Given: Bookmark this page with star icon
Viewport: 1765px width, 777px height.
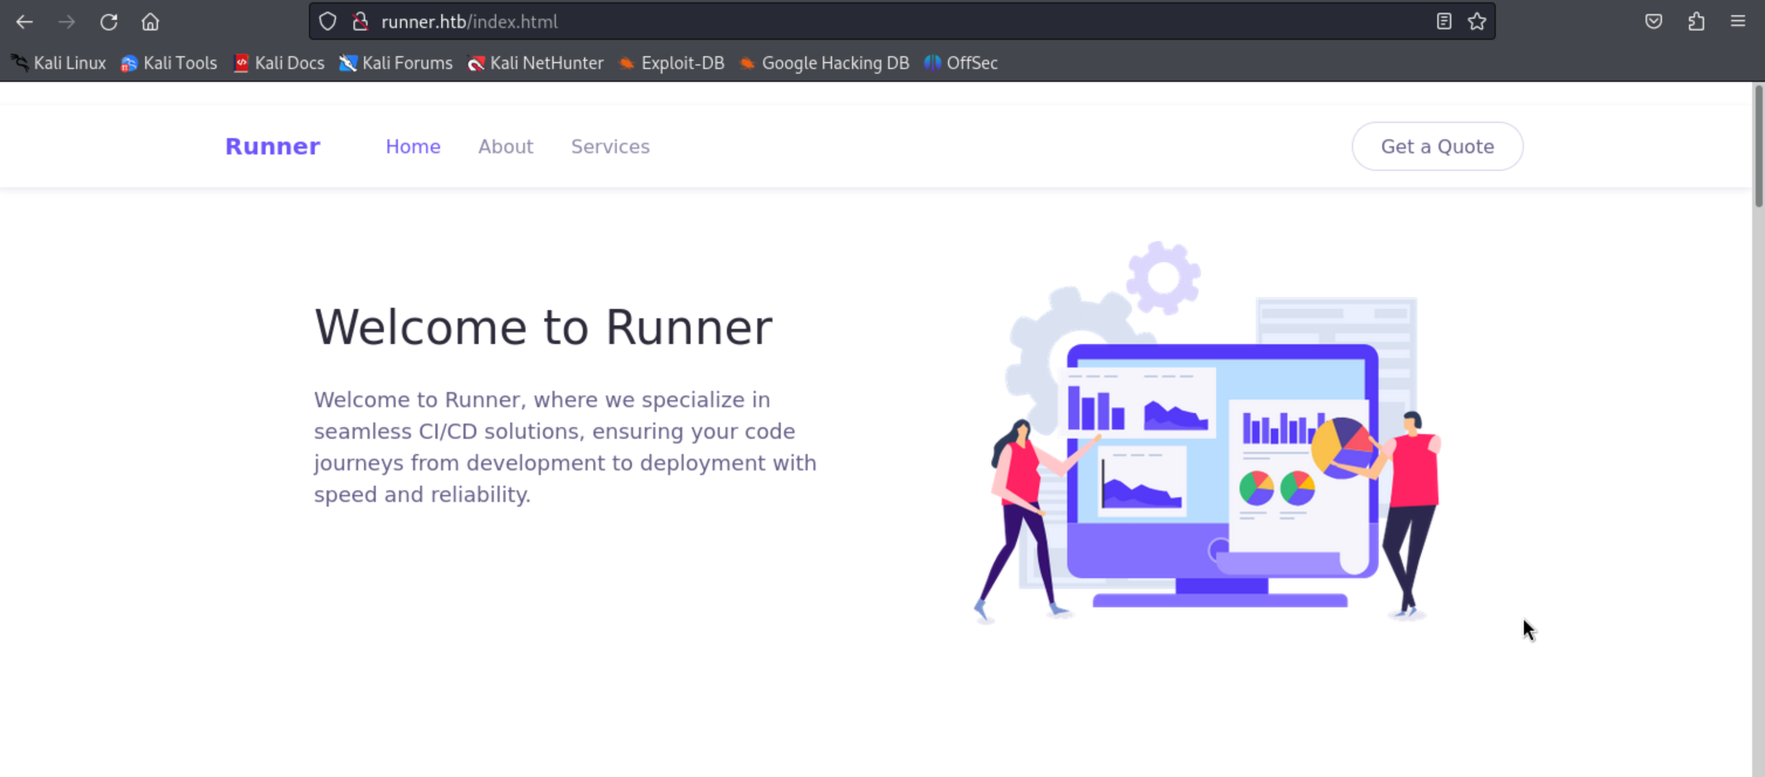Looking at the screenshot, I should 1476,22.
